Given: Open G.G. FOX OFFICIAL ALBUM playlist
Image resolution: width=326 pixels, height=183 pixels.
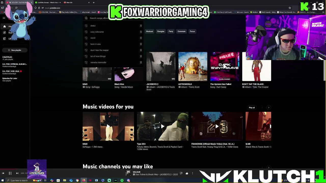Looking at the screenshot, I should click(15, 65).
